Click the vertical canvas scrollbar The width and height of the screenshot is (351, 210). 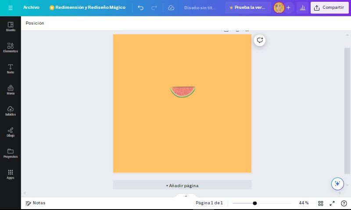[347, 111]
